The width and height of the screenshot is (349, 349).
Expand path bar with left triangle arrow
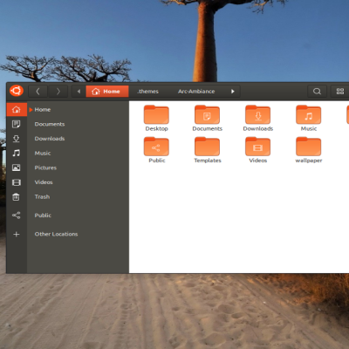pyautogui.click(x=79, y=92)
